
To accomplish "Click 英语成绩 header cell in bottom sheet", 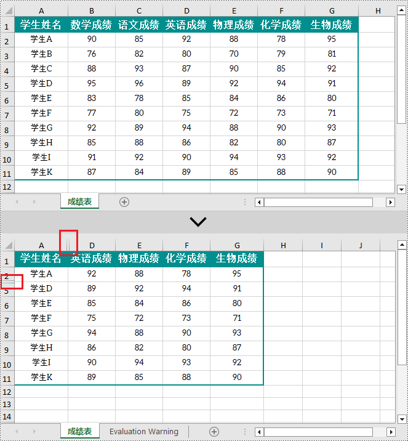I will (x=91, y=258).
